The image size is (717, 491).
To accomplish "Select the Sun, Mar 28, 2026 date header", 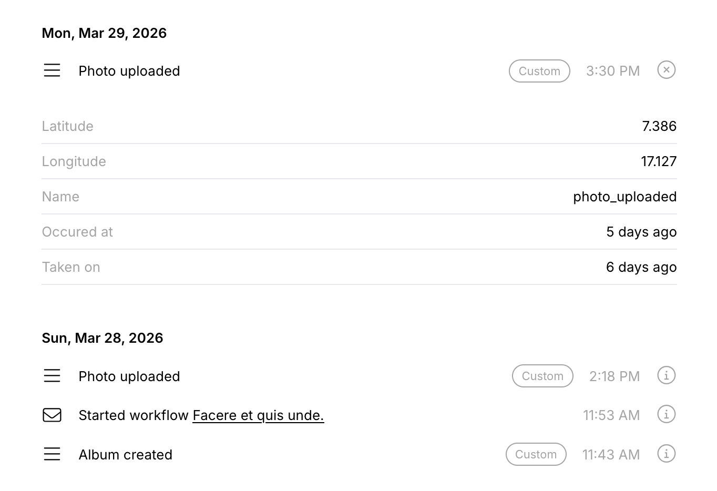I will 103,337.
